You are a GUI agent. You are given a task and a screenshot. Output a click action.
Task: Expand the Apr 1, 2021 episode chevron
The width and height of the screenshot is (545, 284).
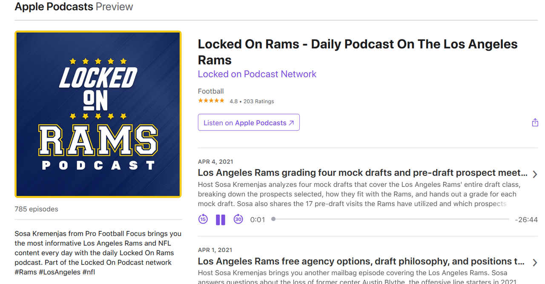point(535,262)
